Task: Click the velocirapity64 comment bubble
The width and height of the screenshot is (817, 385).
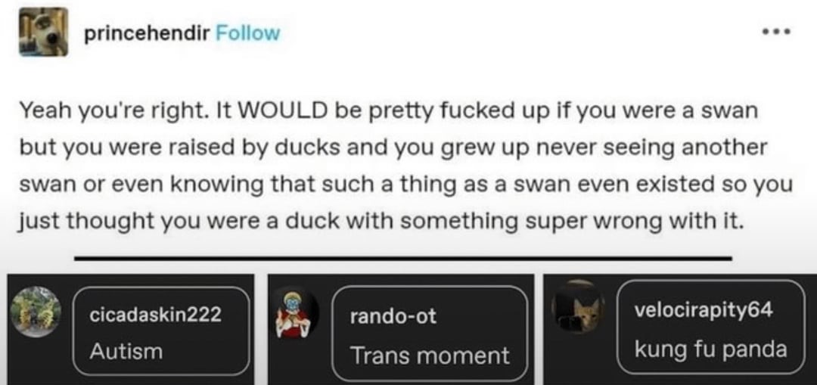Action: [710, 328]
